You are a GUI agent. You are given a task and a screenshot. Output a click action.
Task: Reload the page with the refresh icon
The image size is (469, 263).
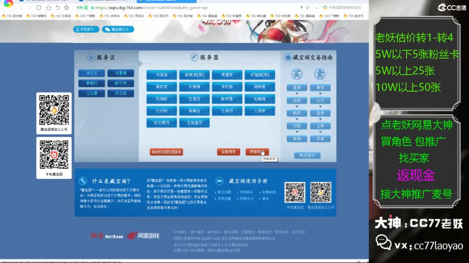[x=39, y=8]
